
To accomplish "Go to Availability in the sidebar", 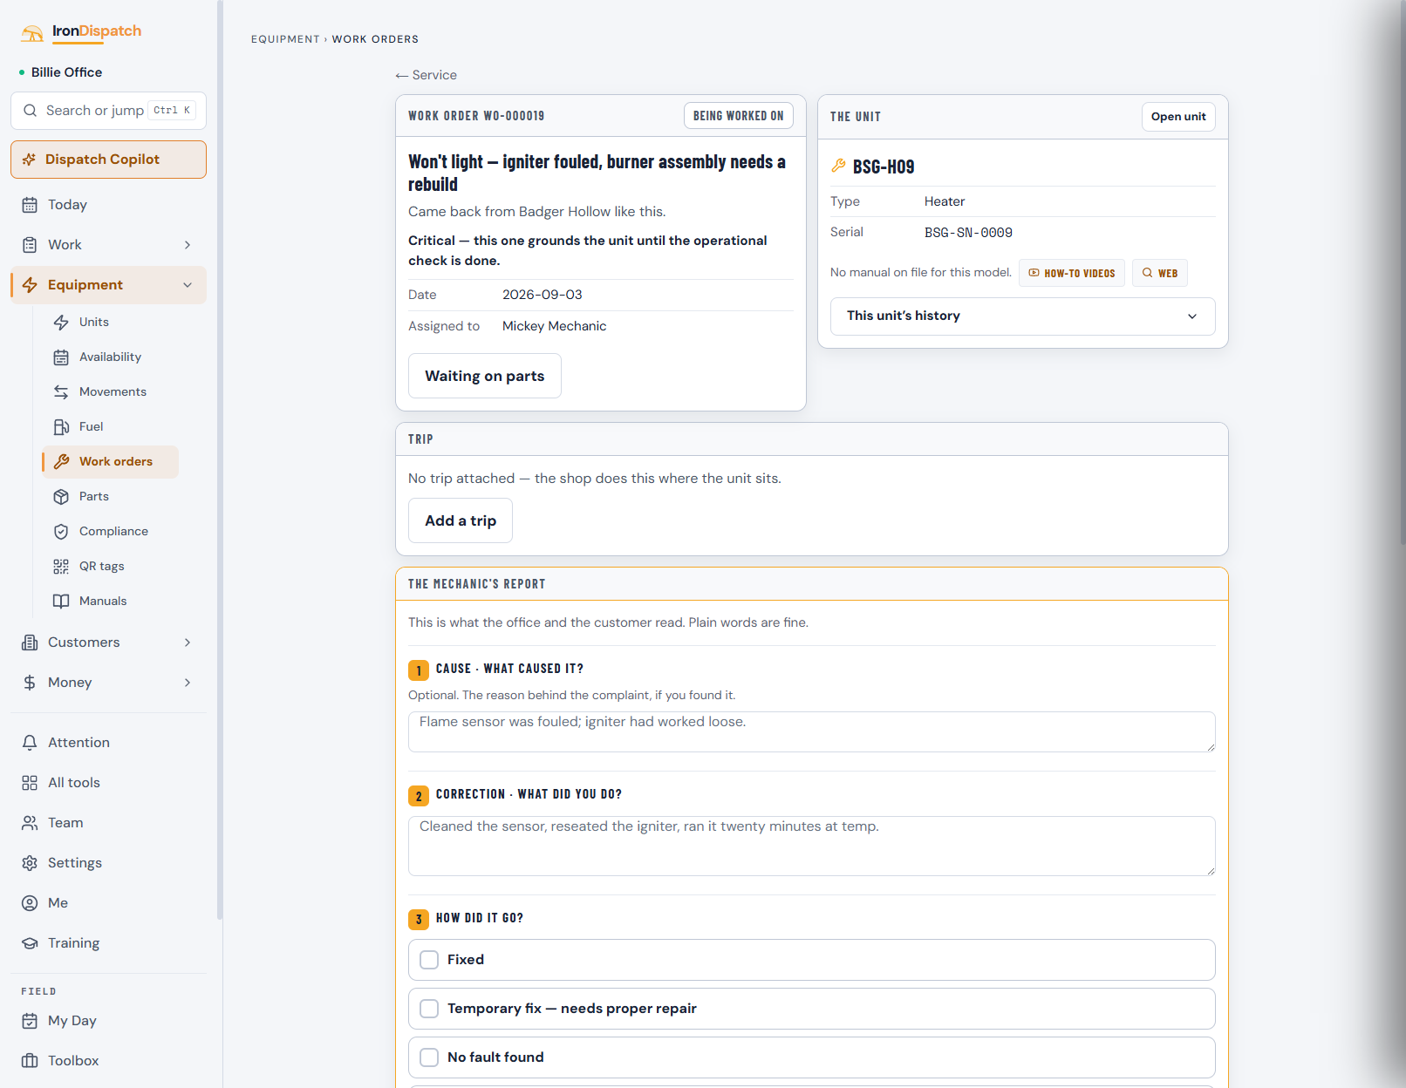I will point(110,357).
